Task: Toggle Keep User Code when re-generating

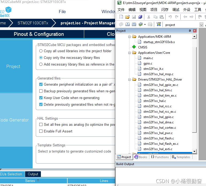Action: pyautogui.click(x=41, y=98)
